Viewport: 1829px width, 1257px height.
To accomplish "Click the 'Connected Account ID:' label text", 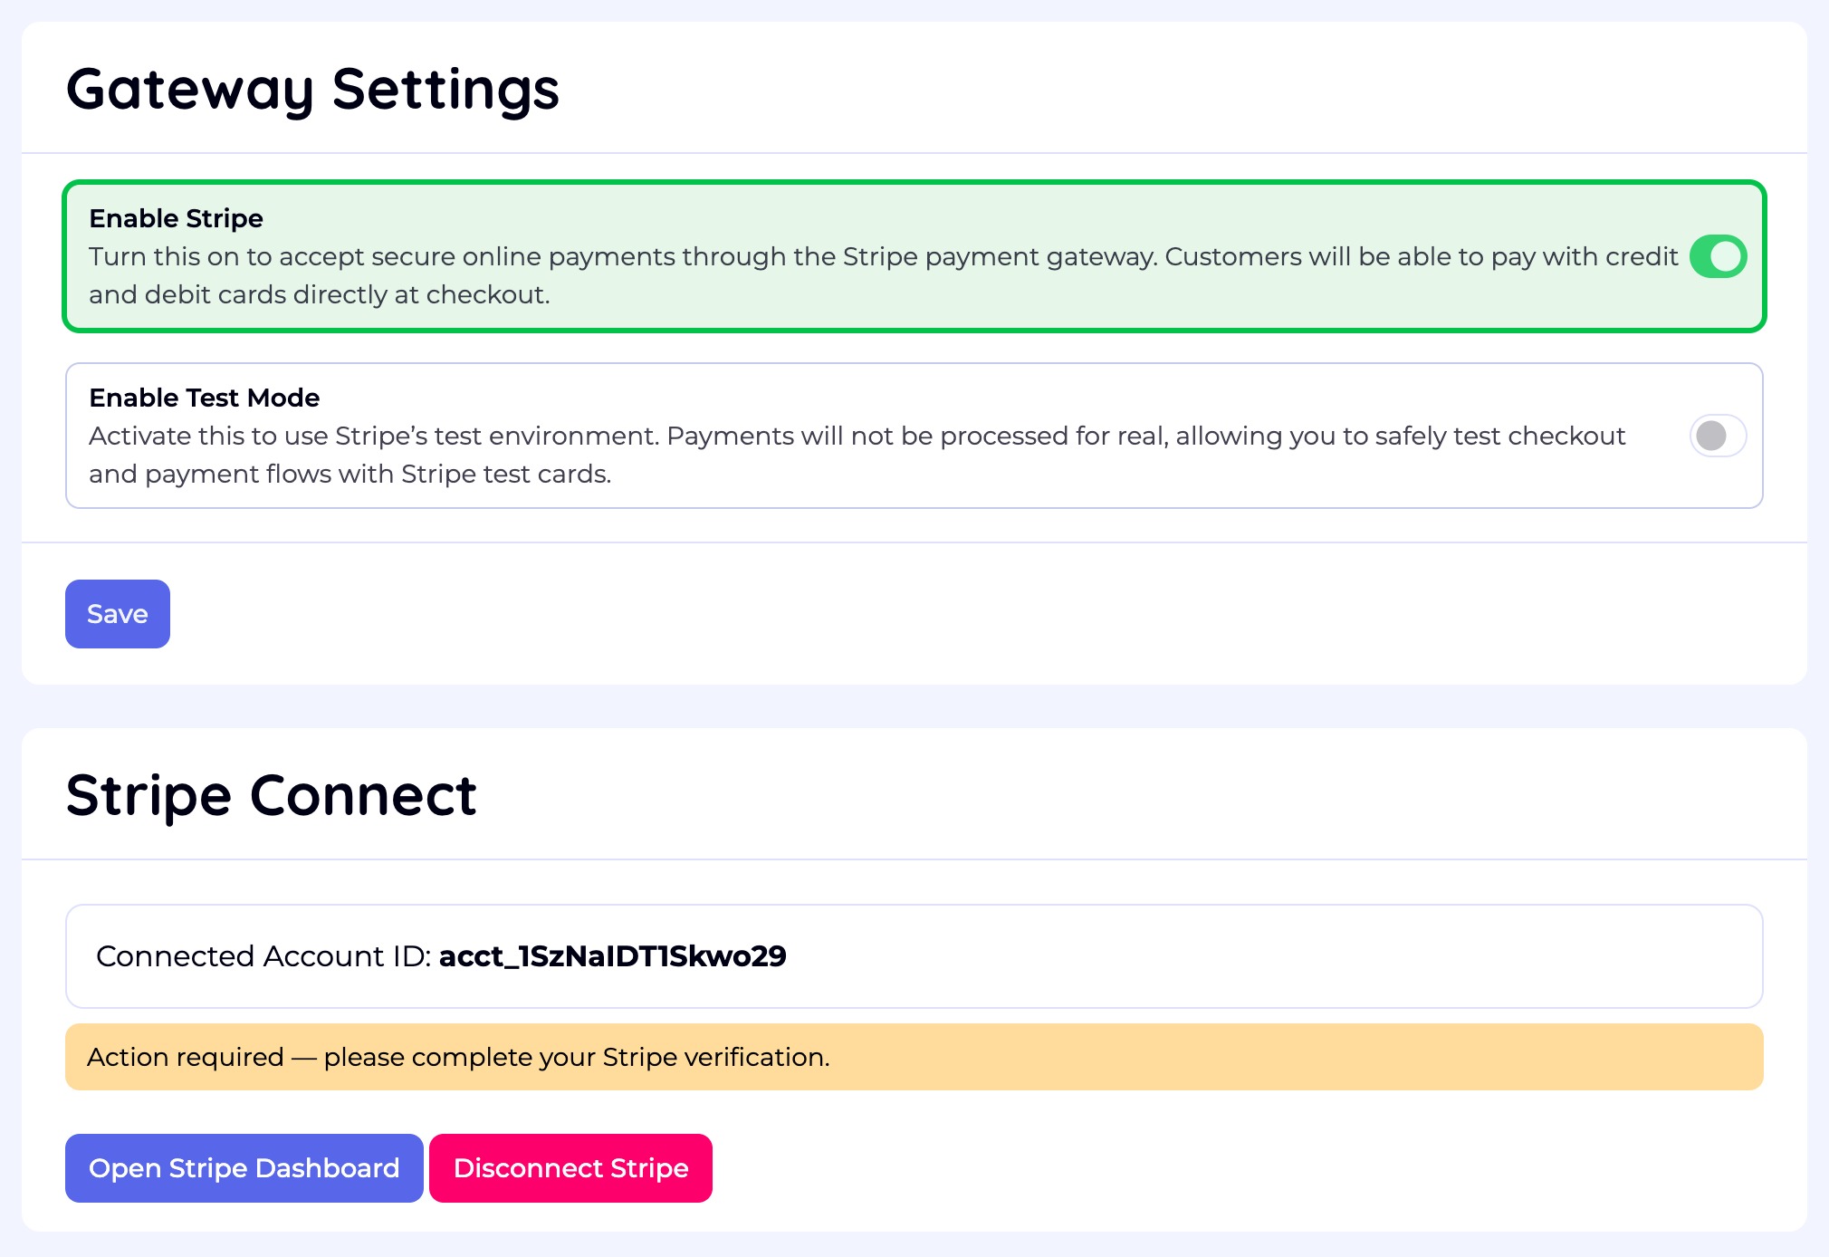I will pos(263,956).
